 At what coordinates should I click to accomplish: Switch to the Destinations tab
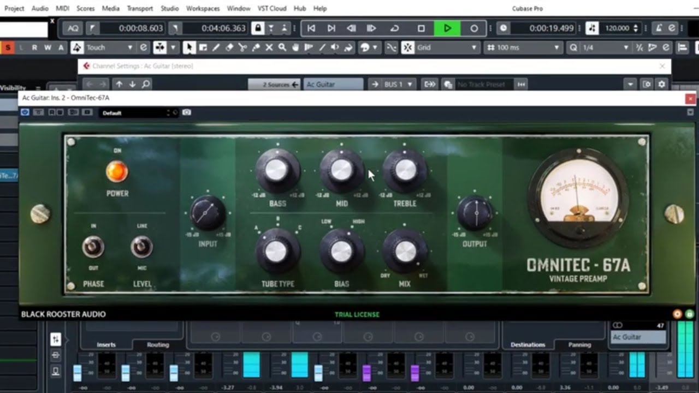[x=528, y=344]
